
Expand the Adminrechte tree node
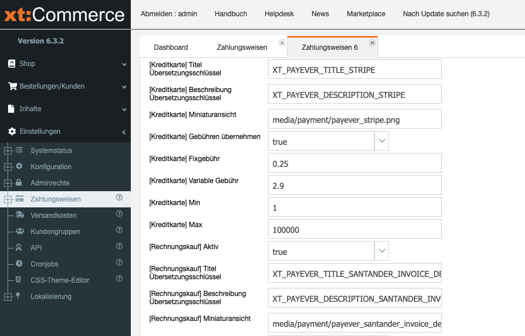pyautogui.click(x=8, y=183)
